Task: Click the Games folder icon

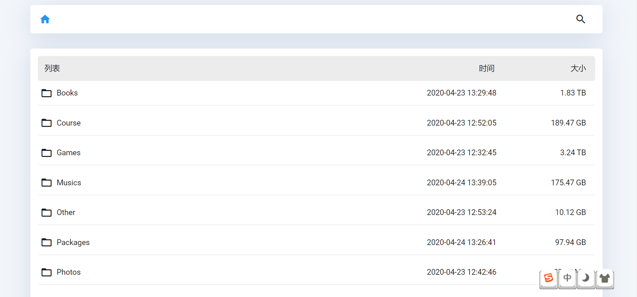Action: [47, 153]
